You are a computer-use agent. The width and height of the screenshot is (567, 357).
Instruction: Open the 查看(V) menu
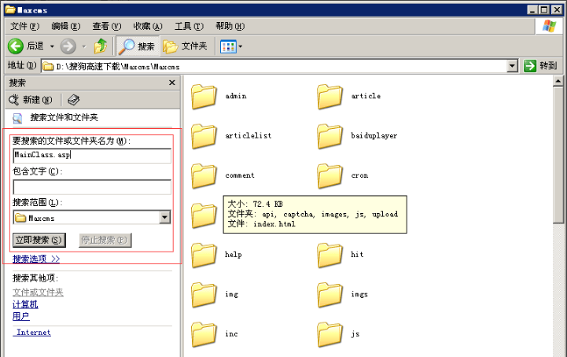pyautogui.click(x=107, y=26)
